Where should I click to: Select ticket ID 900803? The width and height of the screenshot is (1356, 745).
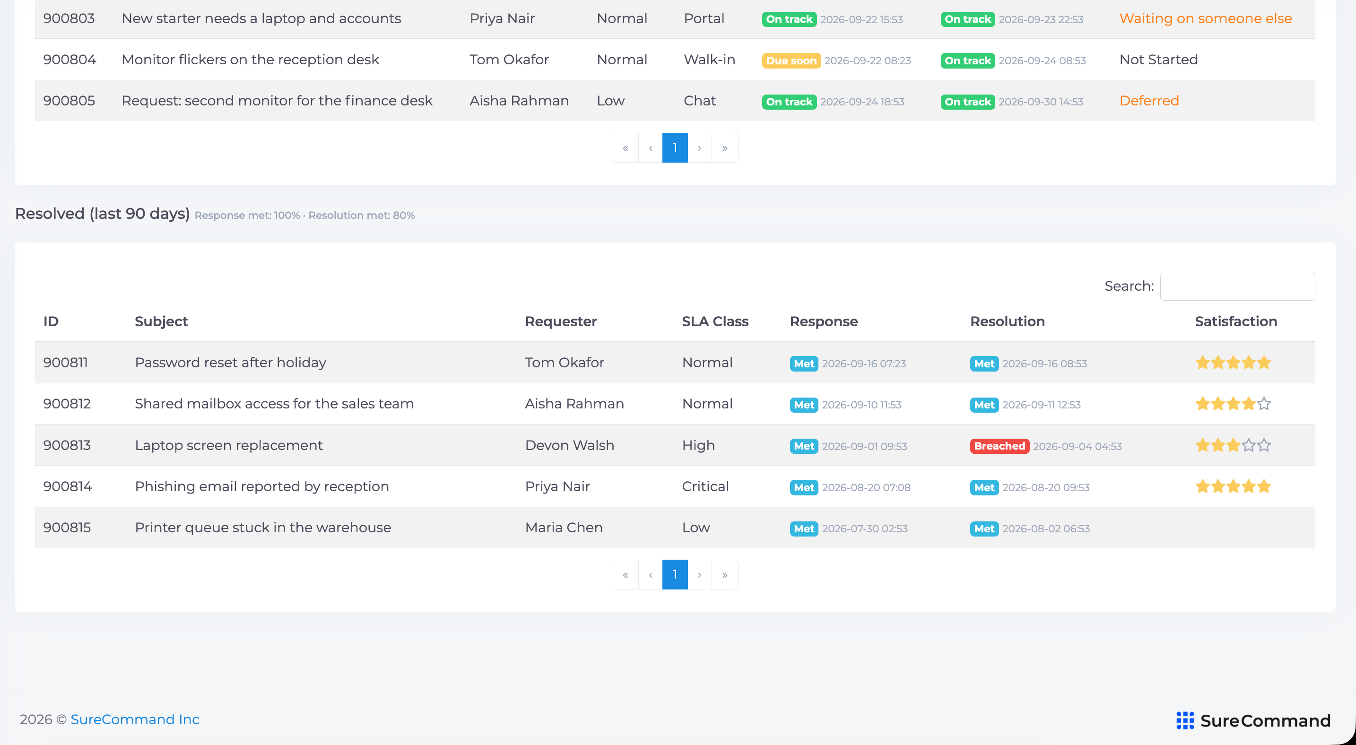[x=69, y=18]
